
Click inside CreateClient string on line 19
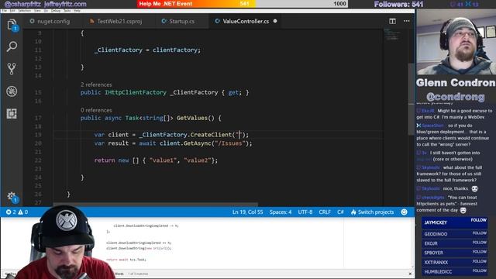239,135
